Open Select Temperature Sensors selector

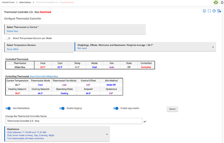(39, 47)
